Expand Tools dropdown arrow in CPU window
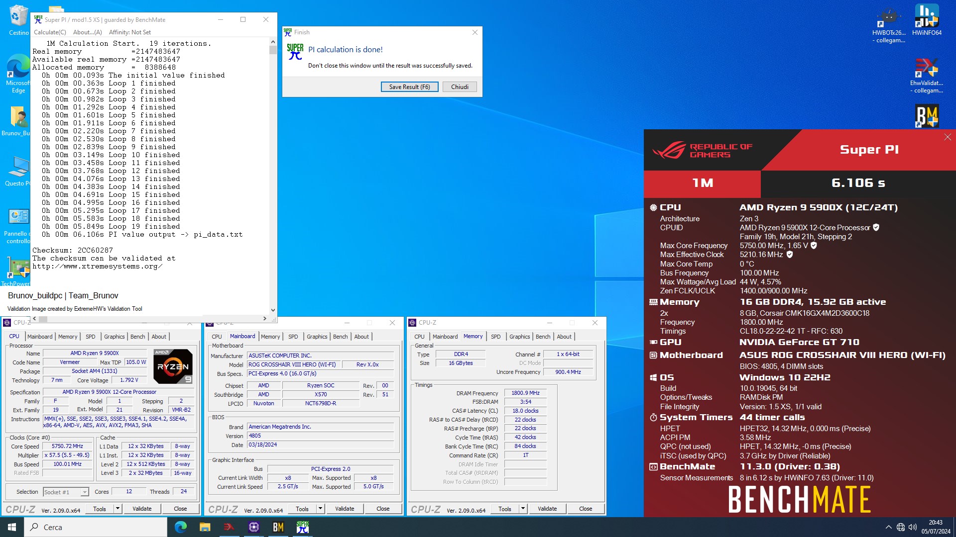956x537 pixels. click(118, 509)
